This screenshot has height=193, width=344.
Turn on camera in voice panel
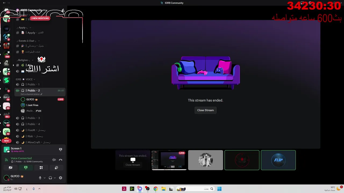(10, 168)
